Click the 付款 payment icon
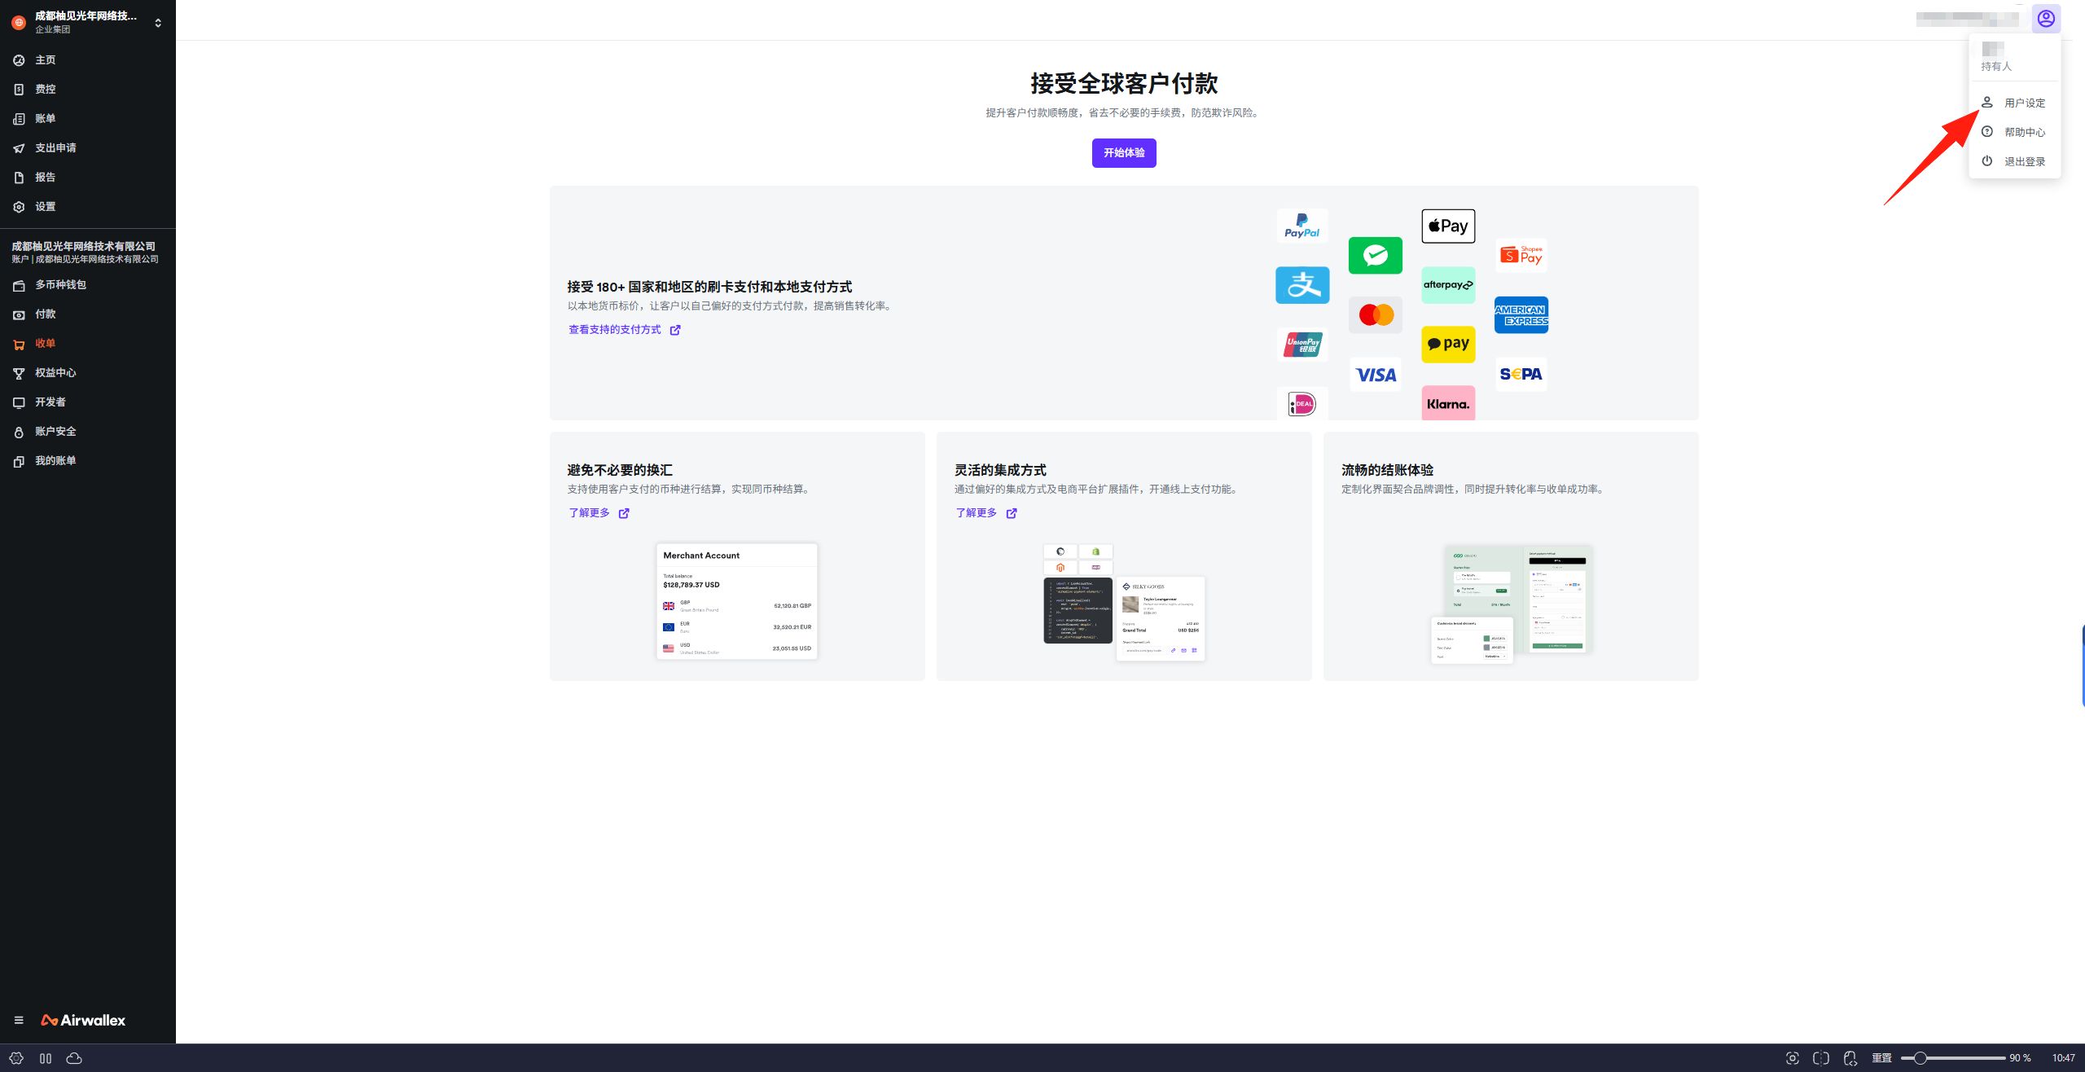Image resolution: width=2085 pixels, height=1072 pixels. pyautogui.click(x=19, y=314)
